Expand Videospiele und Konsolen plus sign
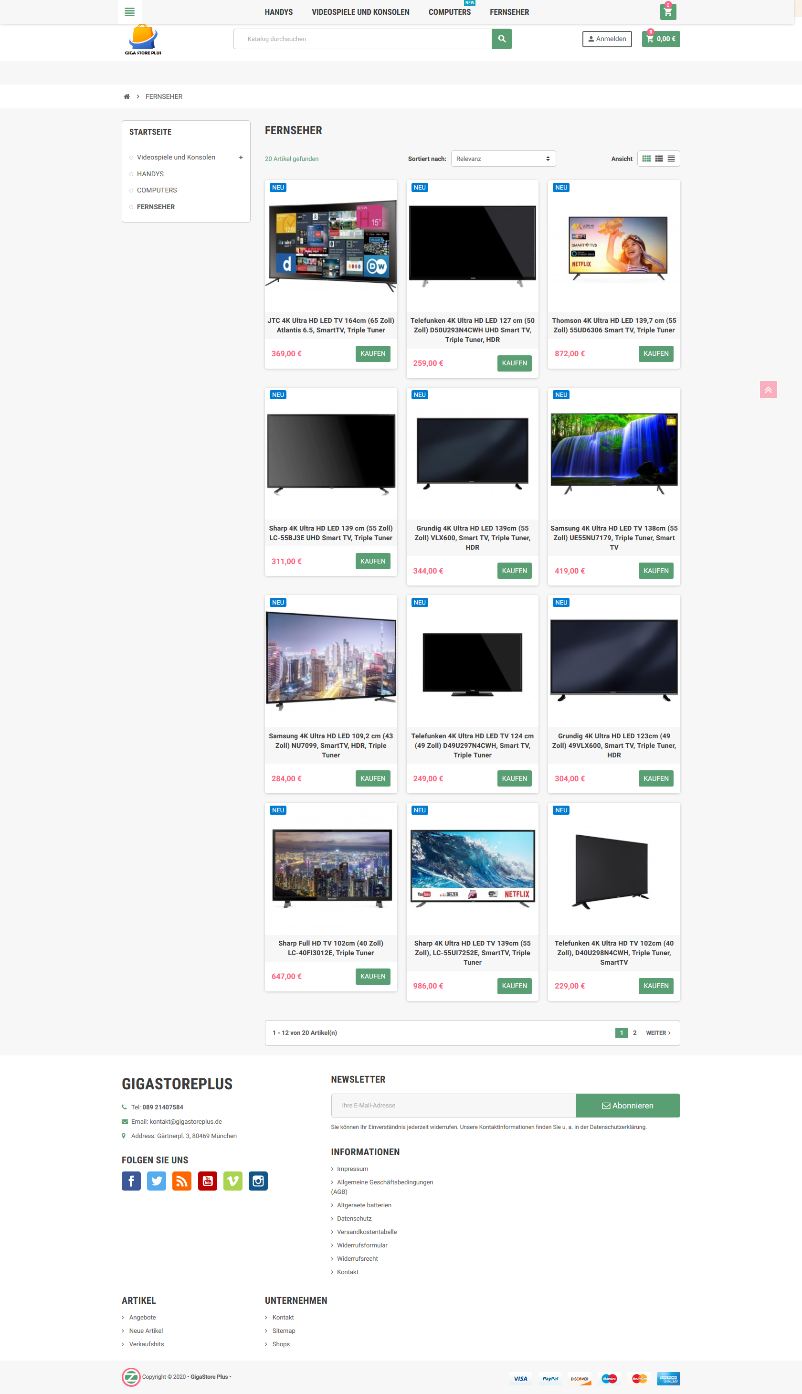The width and height of the screenshot is (802, 1394). [241, 158]
